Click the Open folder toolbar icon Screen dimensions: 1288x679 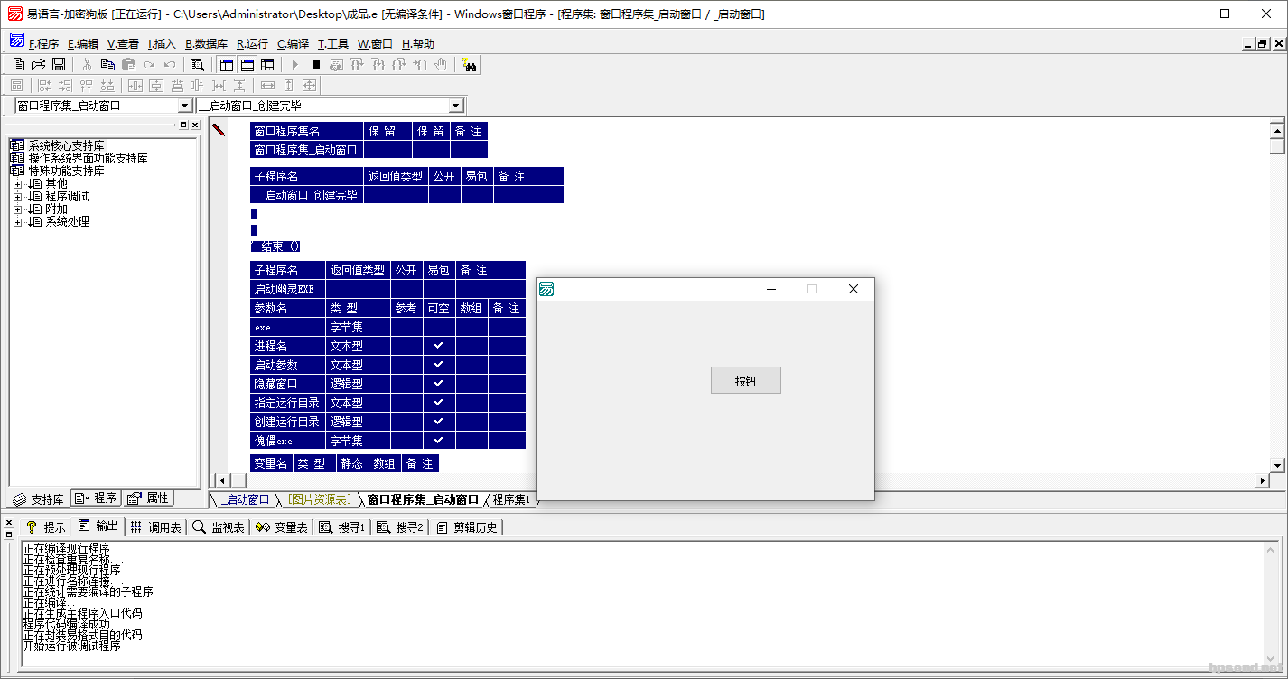click(39, 64)
